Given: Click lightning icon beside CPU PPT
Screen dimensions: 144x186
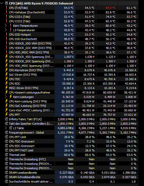Looking at the screenshot, I should point(7,114).
